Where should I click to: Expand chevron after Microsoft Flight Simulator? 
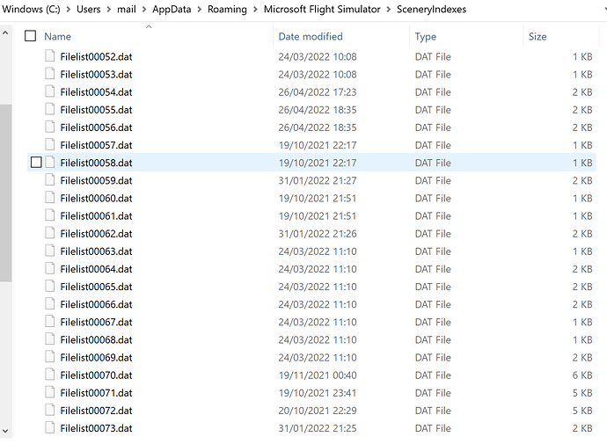pyautogui.click(x=388, y=10)
